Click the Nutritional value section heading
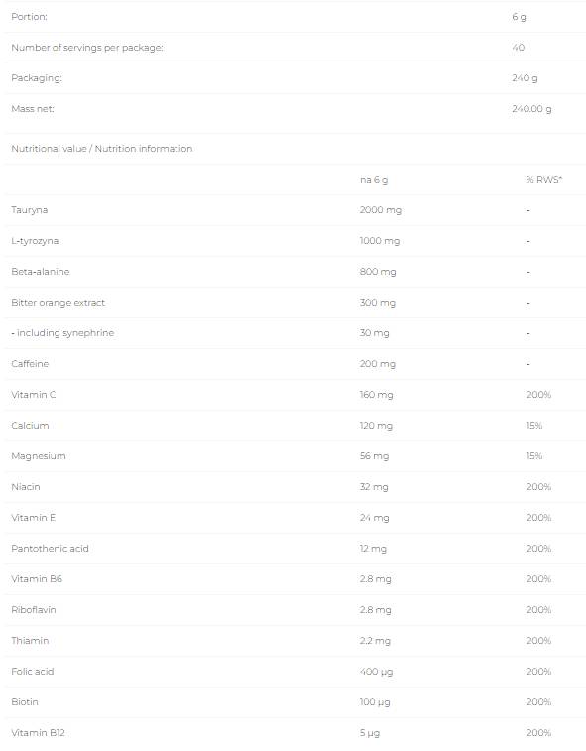 coord(101,149)
